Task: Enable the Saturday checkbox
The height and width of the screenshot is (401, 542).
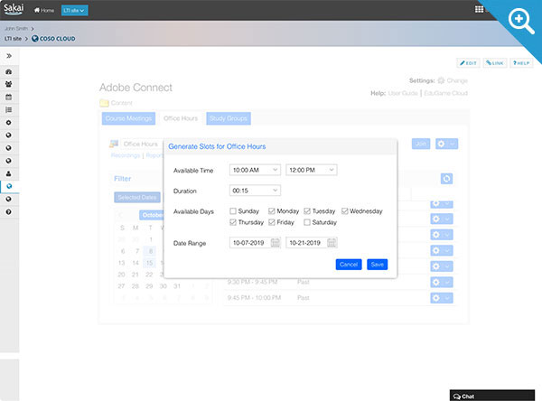Action: click(307, 222)
